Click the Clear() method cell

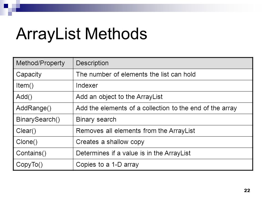[43, 131]
